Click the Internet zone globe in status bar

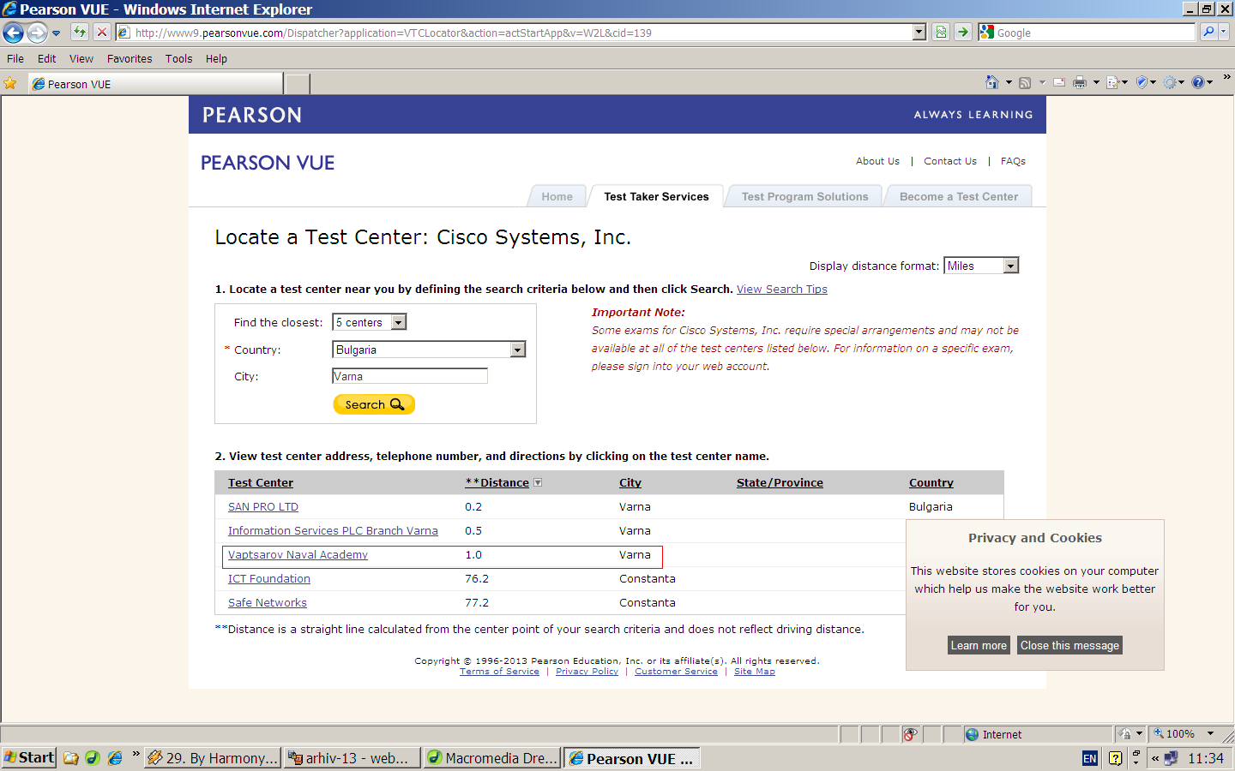click(972, 734)
